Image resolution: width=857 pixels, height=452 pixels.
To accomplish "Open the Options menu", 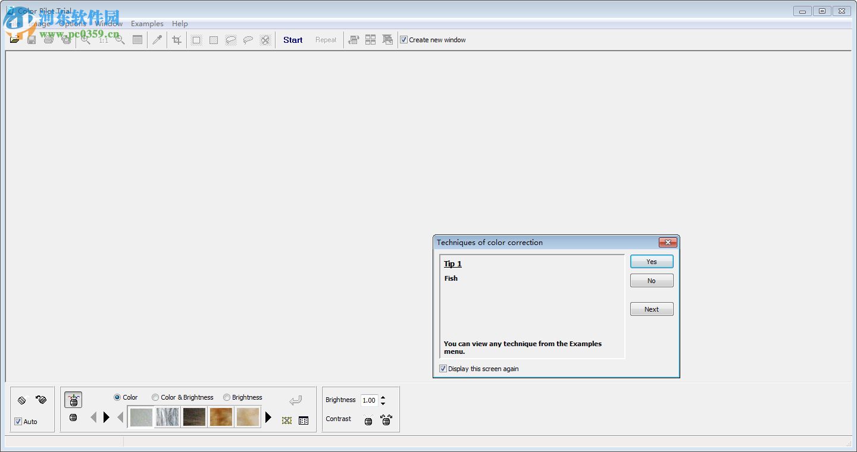I will 73,24.
